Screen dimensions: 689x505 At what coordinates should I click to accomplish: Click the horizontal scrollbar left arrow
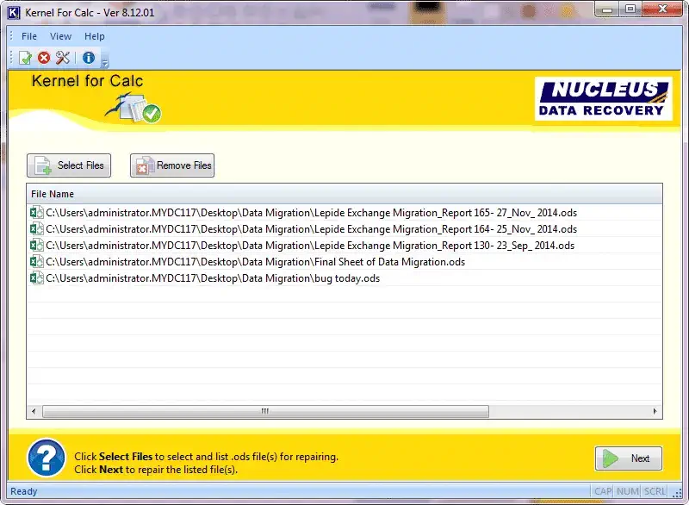pyautogui.click(x=34, y=411)
